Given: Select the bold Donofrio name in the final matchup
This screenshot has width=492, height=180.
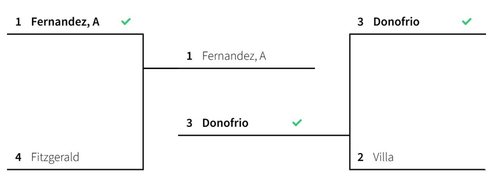Looking at the screenshot, I should pyautogui.click(x=225, y=123).
